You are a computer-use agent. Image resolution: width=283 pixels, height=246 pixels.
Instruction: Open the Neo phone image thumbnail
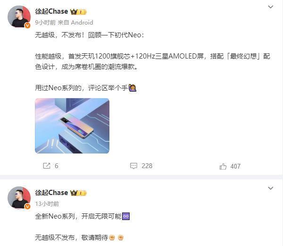click(x=72, y=126)
